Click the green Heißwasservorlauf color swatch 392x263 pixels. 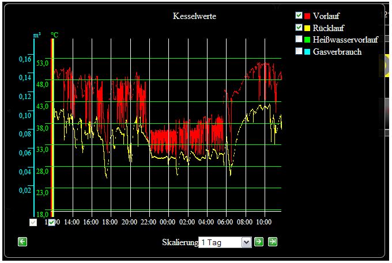tap(307, 40)
